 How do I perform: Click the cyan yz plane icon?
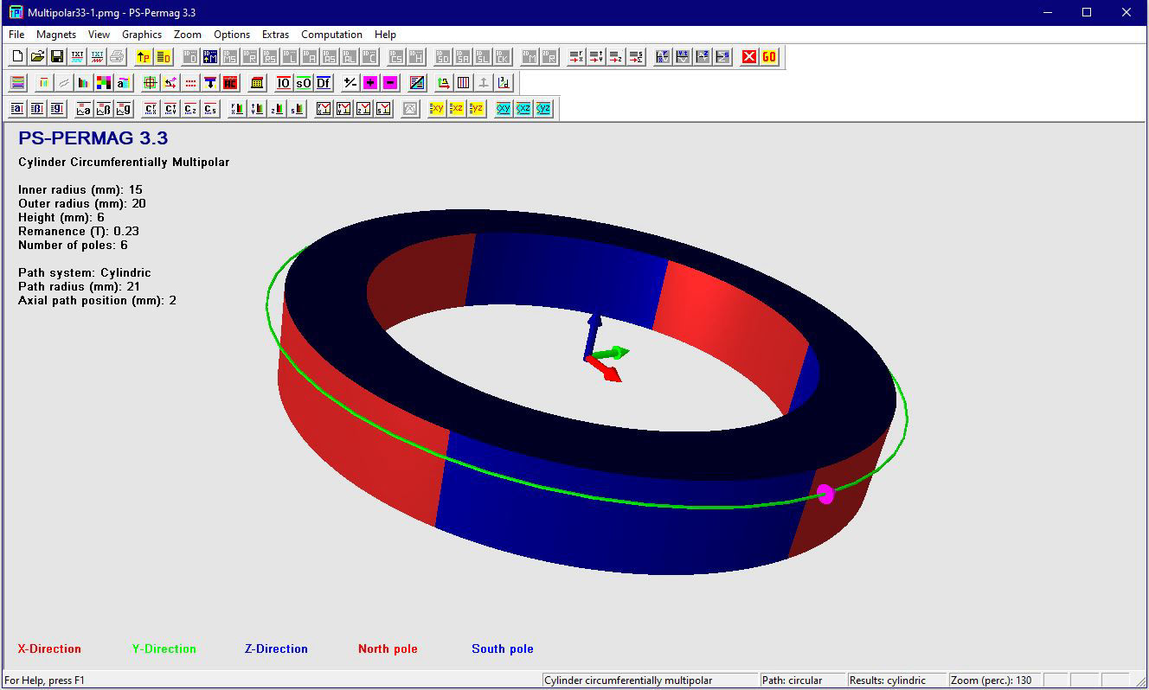point(543,109)
